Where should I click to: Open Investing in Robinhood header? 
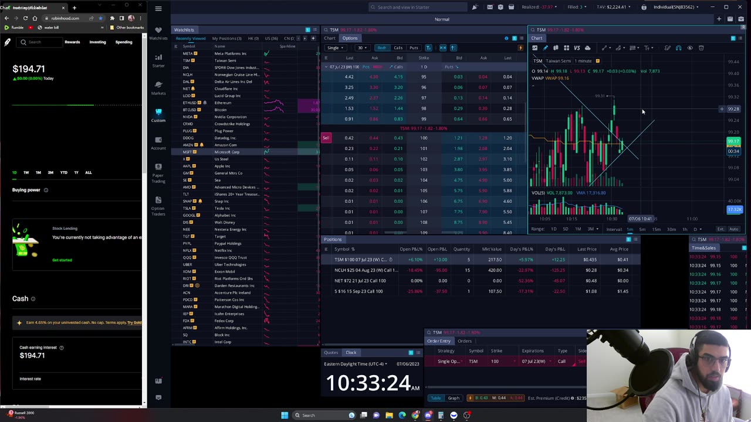pos(97,42)
